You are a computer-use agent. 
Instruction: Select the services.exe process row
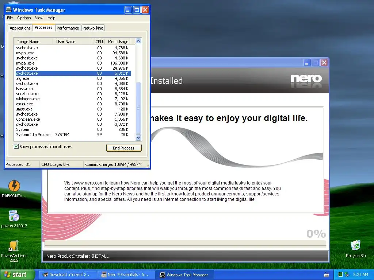coord(73,94)
